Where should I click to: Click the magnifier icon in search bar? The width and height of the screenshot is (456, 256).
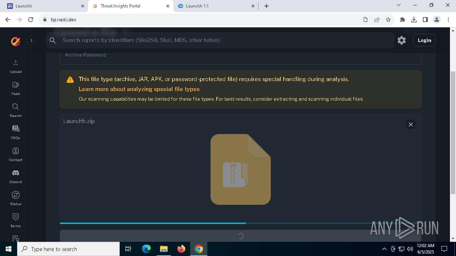pos(53,40)
